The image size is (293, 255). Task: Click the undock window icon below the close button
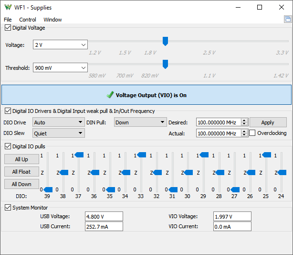288,19
